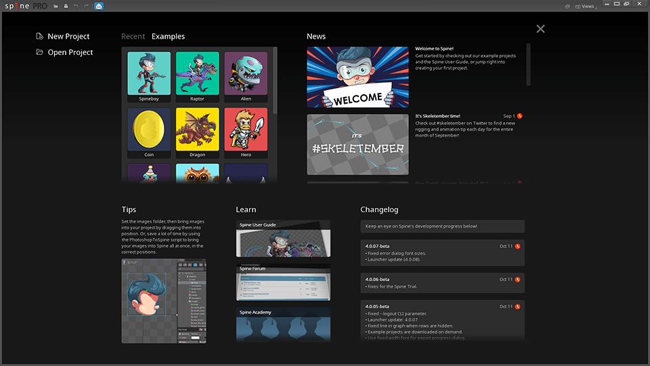Toggle the welcome screen mail icon
This screenshot has height=366, width=650.
[99, 6]
